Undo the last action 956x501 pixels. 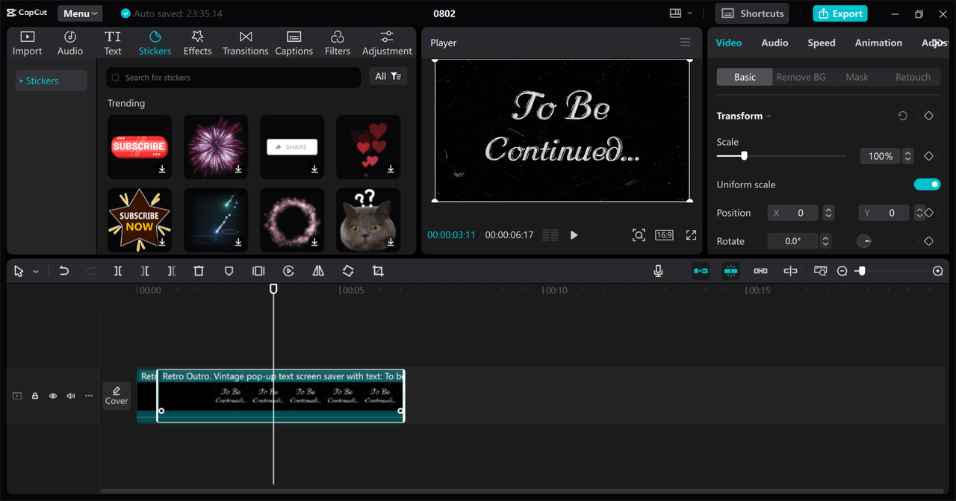(64, 271)
